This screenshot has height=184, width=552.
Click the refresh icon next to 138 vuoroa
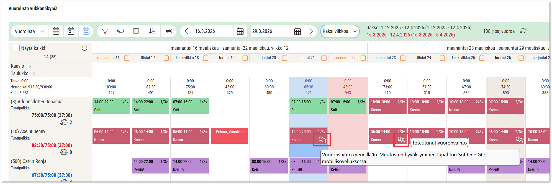523,31
